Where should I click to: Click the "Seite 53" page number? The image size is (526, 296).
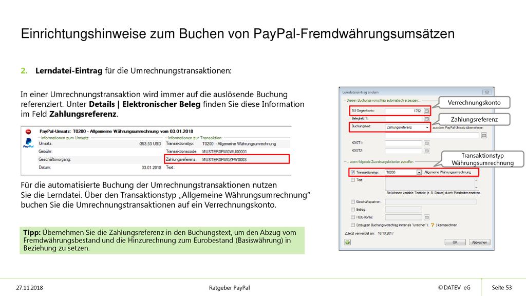502,288
